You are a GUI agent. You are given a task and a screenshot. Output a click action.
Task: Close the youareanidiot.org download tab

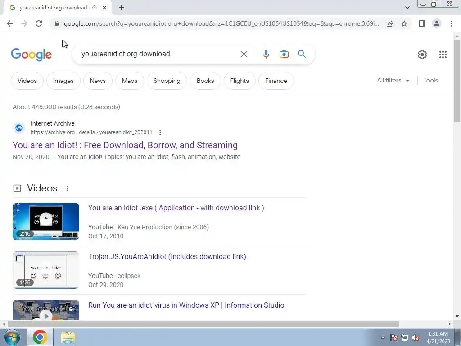tap(104, 8)
